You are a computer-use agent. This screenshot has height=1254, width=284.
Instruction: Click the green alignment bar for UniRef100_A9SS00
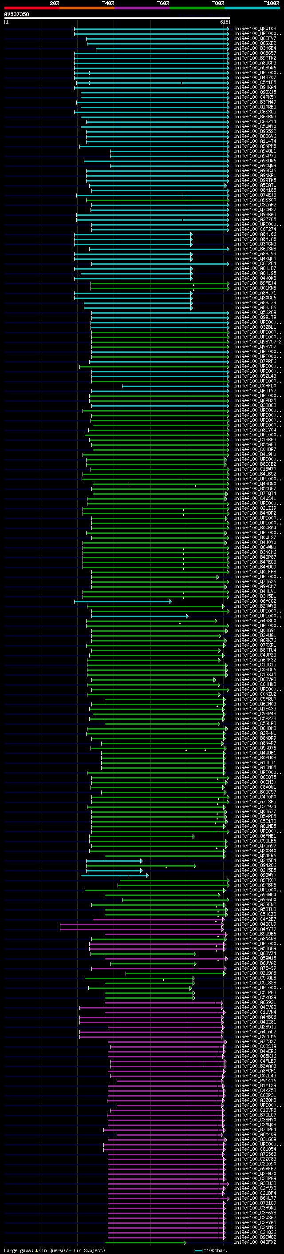coord(157,200)
